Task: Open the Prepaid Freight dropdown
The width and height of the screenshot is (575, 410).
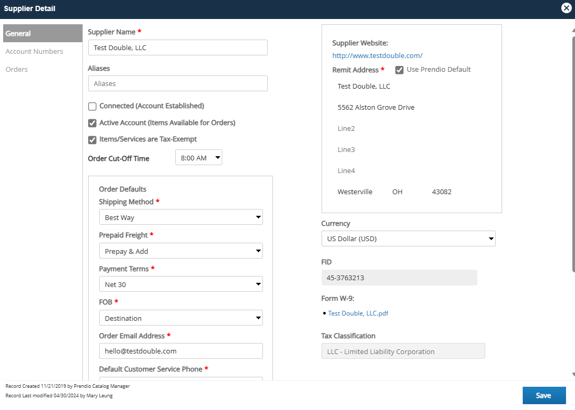Action: click(x=181, y=251)
